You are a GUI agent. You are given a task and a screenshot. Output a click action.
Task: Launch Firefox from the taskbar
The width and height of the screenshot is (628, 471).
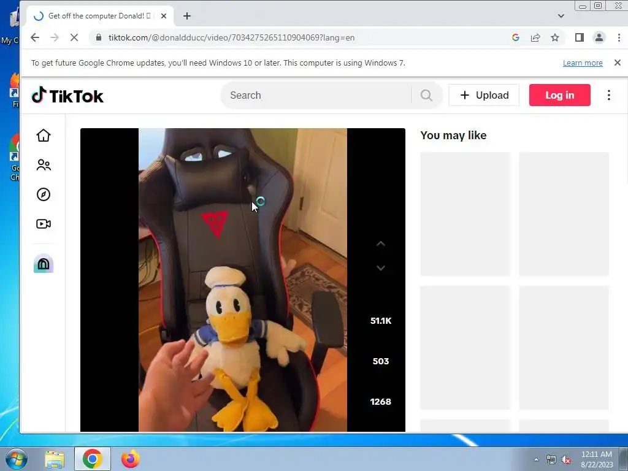tap(131, 459)
